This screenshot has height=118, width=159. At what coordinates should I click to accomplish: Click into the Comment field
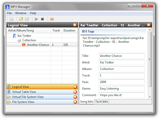pos(121,95)
